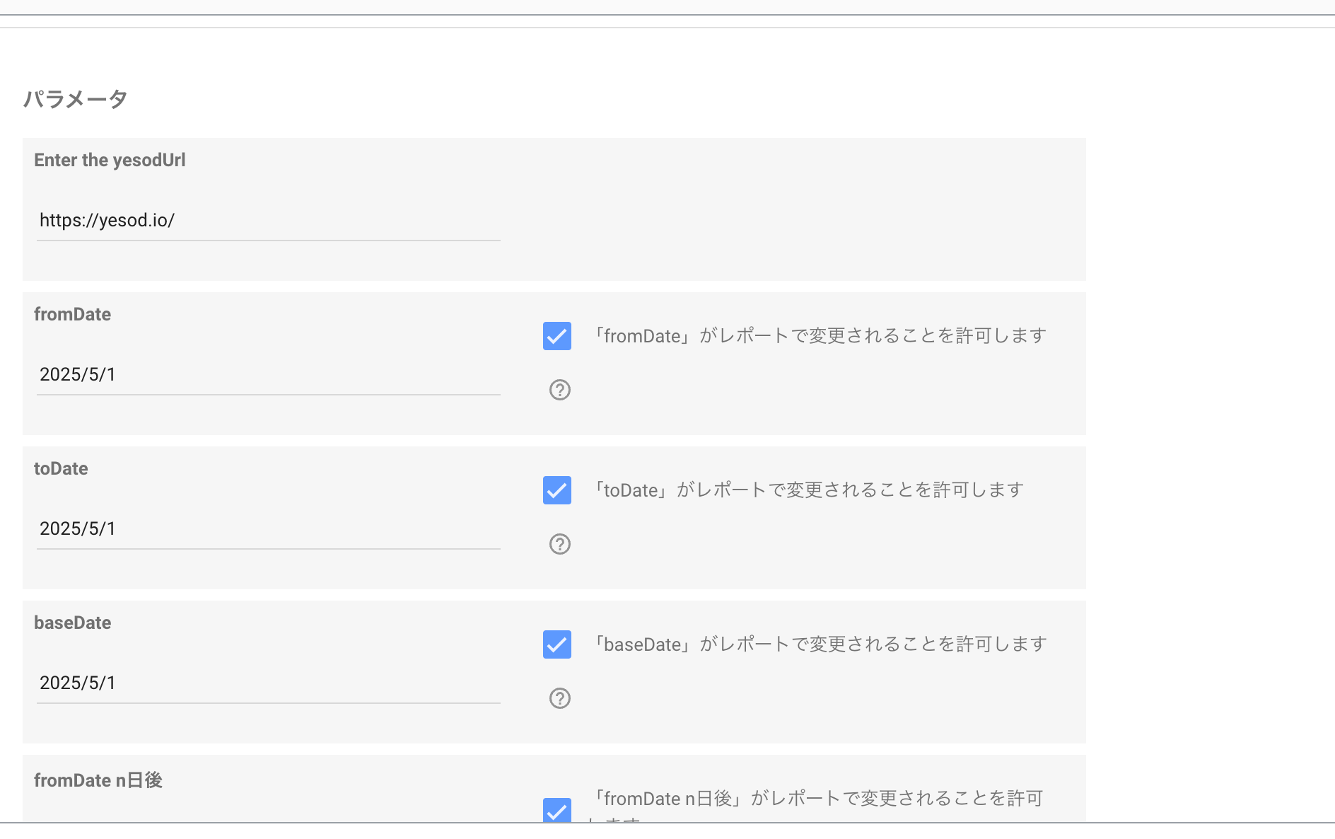Click the パラメータ section heading
Viewport: 1335px width, 839px height.
click(x=76, y=99)
